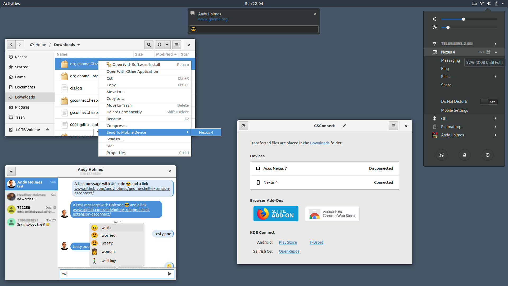The width and height of the screenshot is (508, 286).
Task: Click the file manager grid view icon
Action: point(160,44)
